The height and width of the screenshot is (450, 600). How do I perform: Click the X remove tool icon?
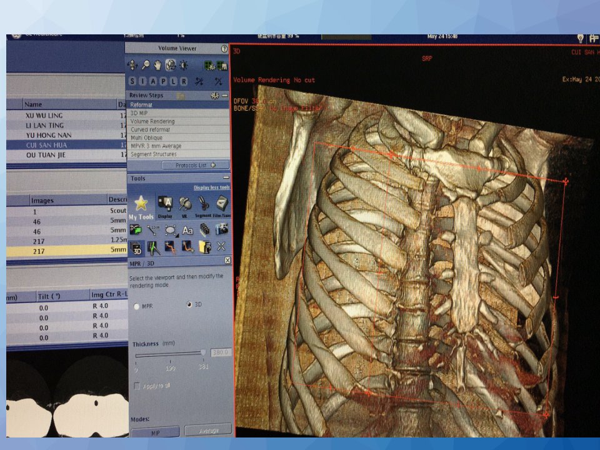coord(221,246)
